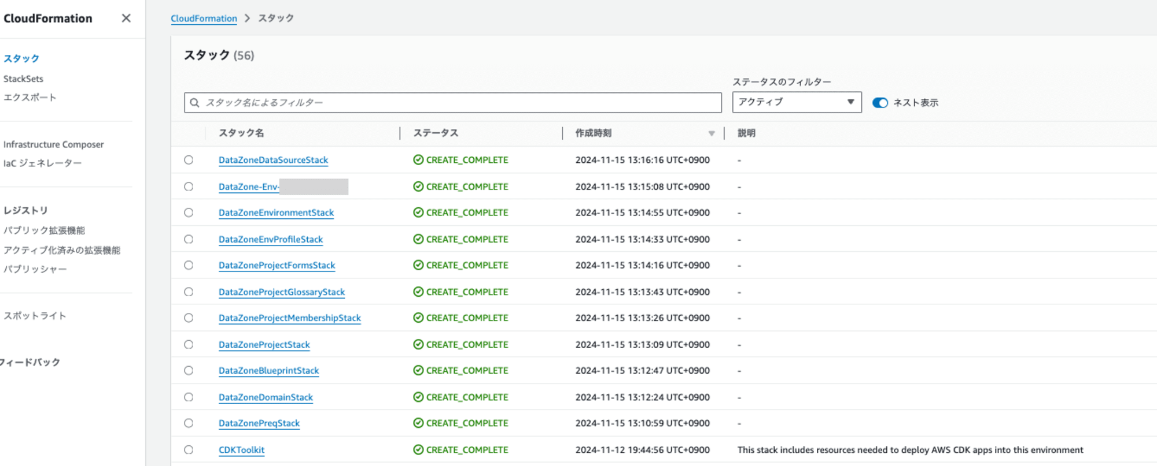Toggle the ネスト表示 switch
Viewport: 1157px width, 466px height.
pyautogui.click(x=880, y=103)
